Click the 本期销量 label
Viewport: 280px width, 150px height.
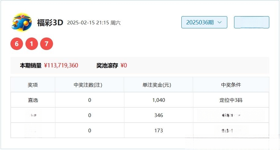pyautogui.click(x=31, y=66)
